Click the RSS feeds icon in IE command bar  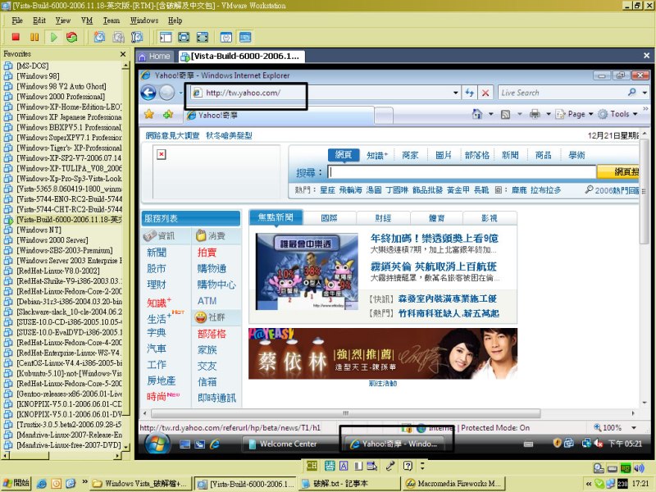505,114
